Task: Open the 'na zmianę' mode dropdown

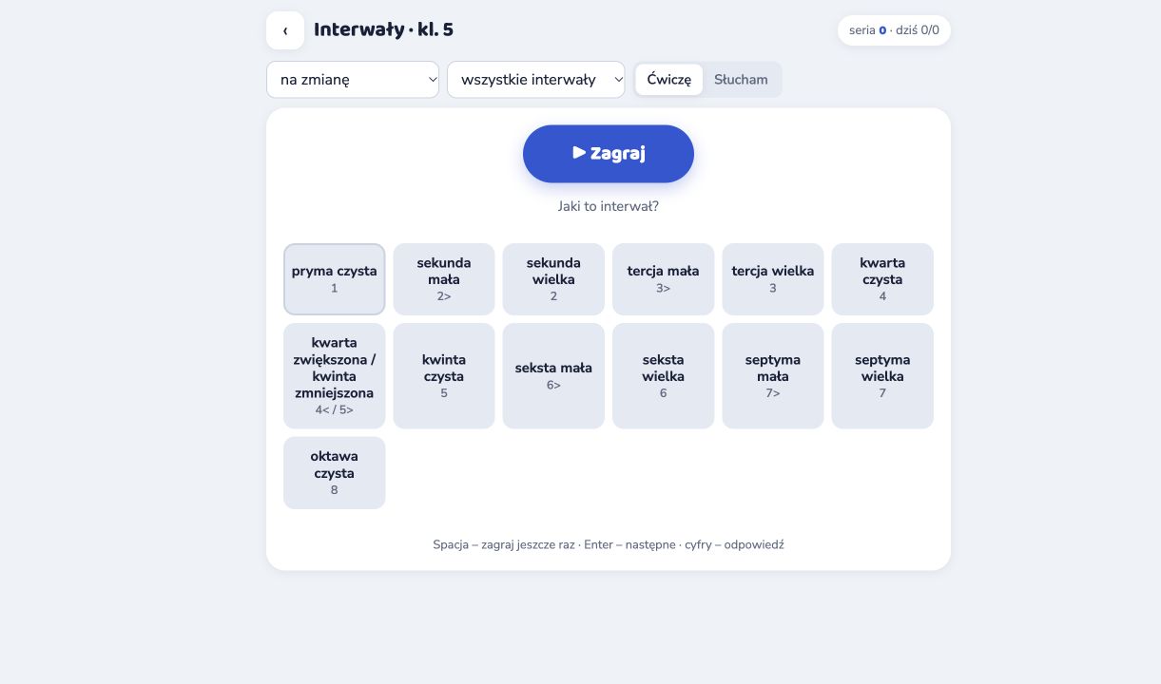Action: click(353, 80)
